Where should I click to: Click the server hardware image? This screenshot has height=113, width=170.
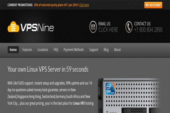pos(130,95)
